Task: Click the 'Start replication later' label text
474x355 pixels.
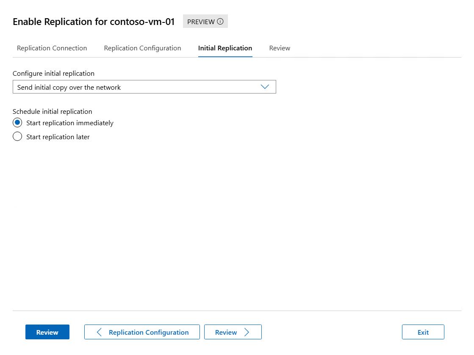Action: (58, 137)
